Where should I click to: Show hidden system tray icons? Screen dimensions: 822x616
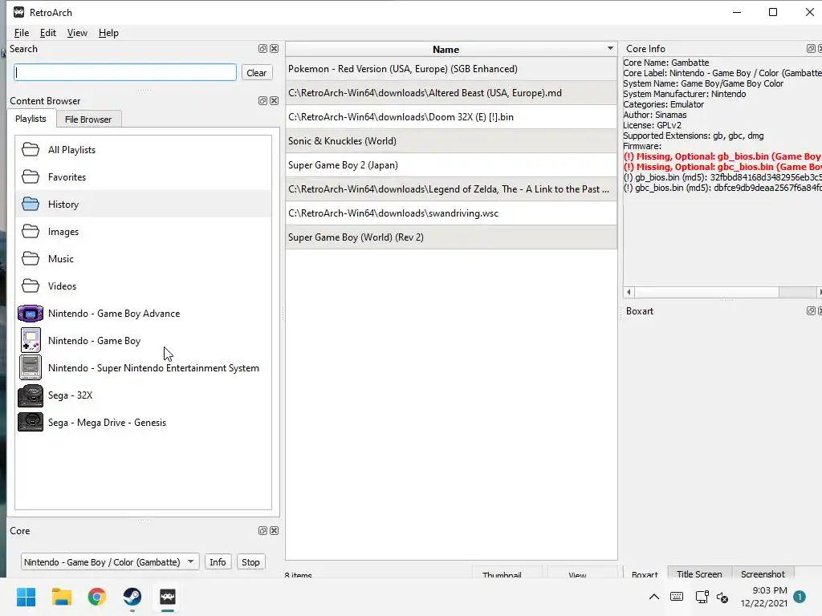click(654, 597)
